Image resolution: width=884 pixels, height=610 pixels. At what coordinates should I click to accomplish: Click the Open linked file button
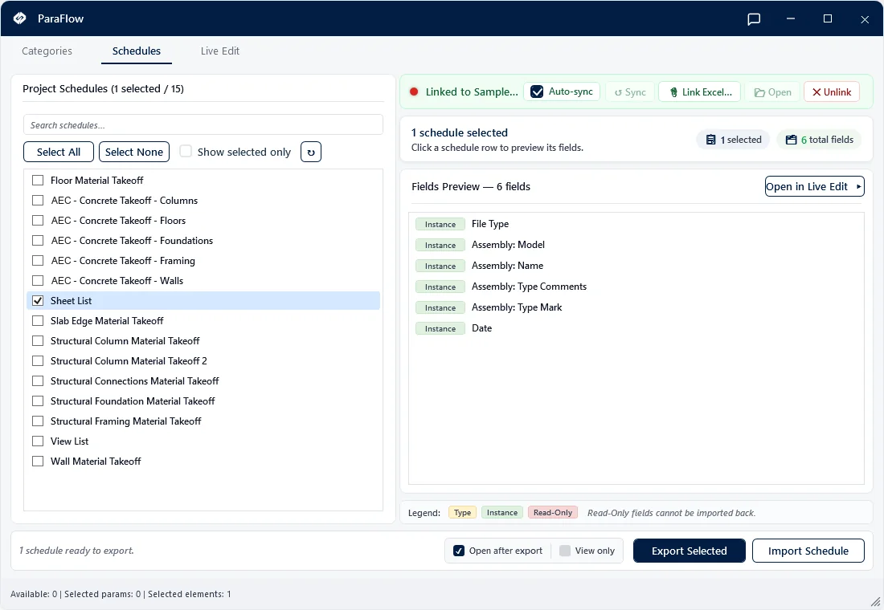point(772,92)
